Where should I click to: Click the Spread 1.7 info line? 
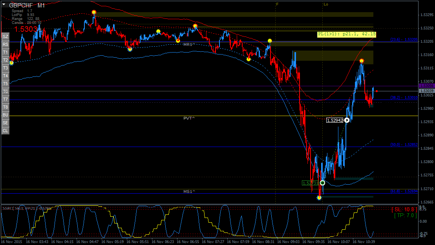22,11
